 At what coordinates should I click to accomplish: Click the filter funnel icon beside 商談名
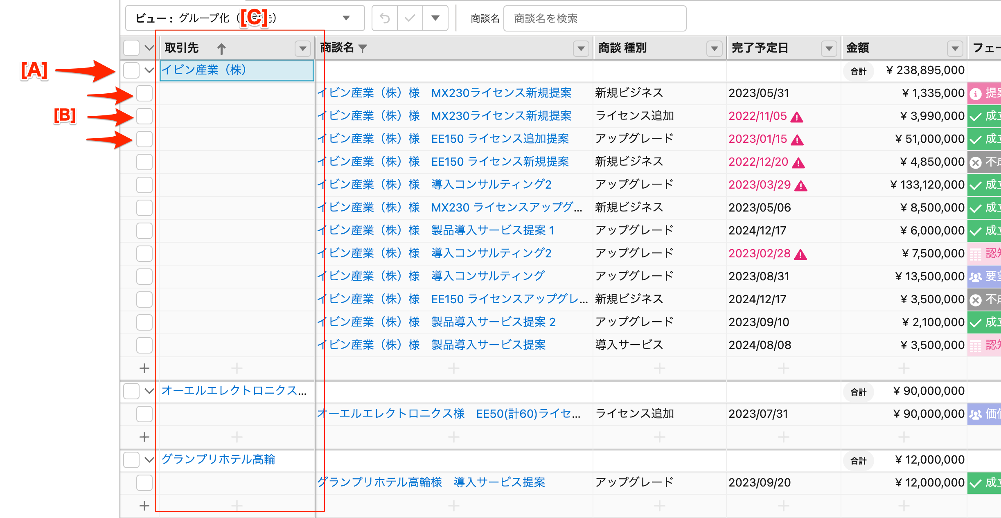[362, 48]
